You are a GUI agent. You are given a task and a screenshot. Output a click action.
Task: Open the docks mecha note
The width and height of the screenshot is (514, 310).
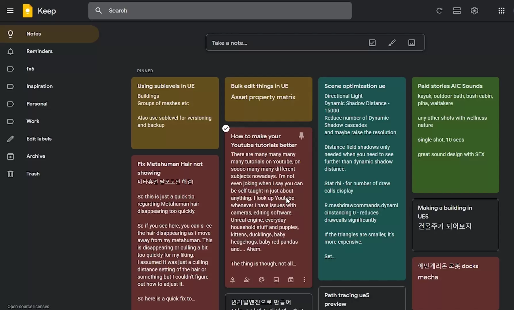(455, 284)
